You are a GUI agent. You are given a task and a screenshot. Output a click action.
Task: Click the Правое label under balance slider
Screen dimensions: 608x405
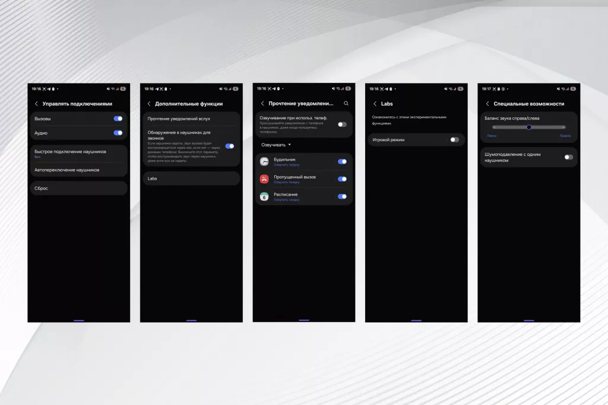pyautogui.click(x=565, y=136)
